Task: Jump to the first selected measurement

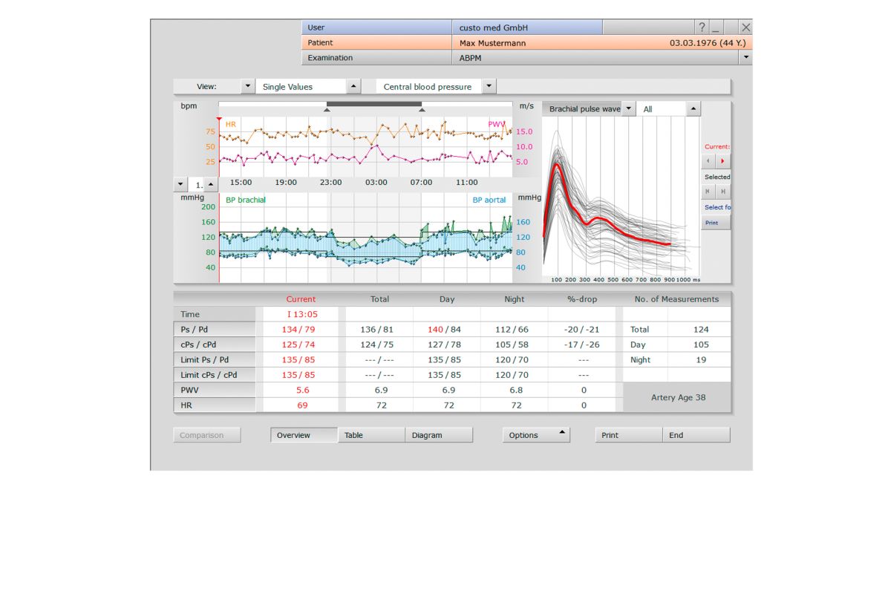Action: click(708, 191)
